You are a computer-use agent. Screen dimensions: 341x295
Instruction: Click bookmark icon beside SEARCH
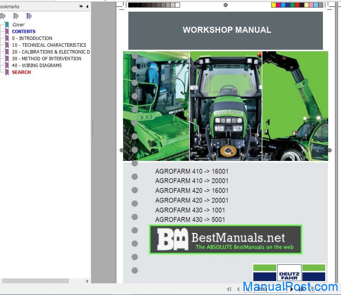coord(7,72)
